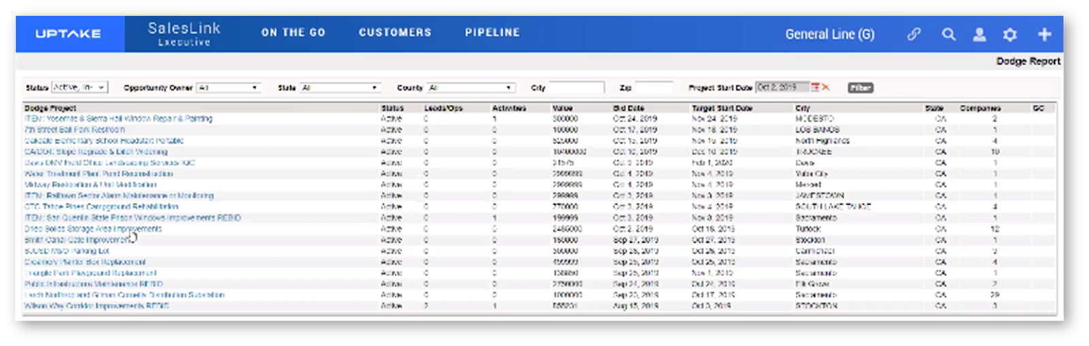Click the Target Start Date column header
The height and width of the screenshot is (346, 1089).
tap(722, 108)
